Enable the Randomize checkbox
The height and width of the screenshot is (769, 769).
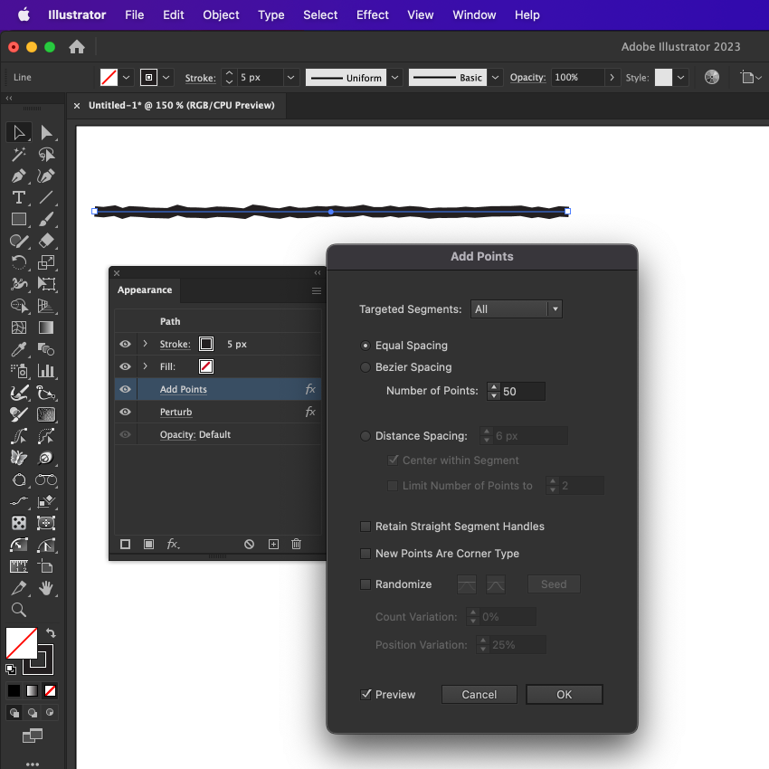[x=366, y=584]
